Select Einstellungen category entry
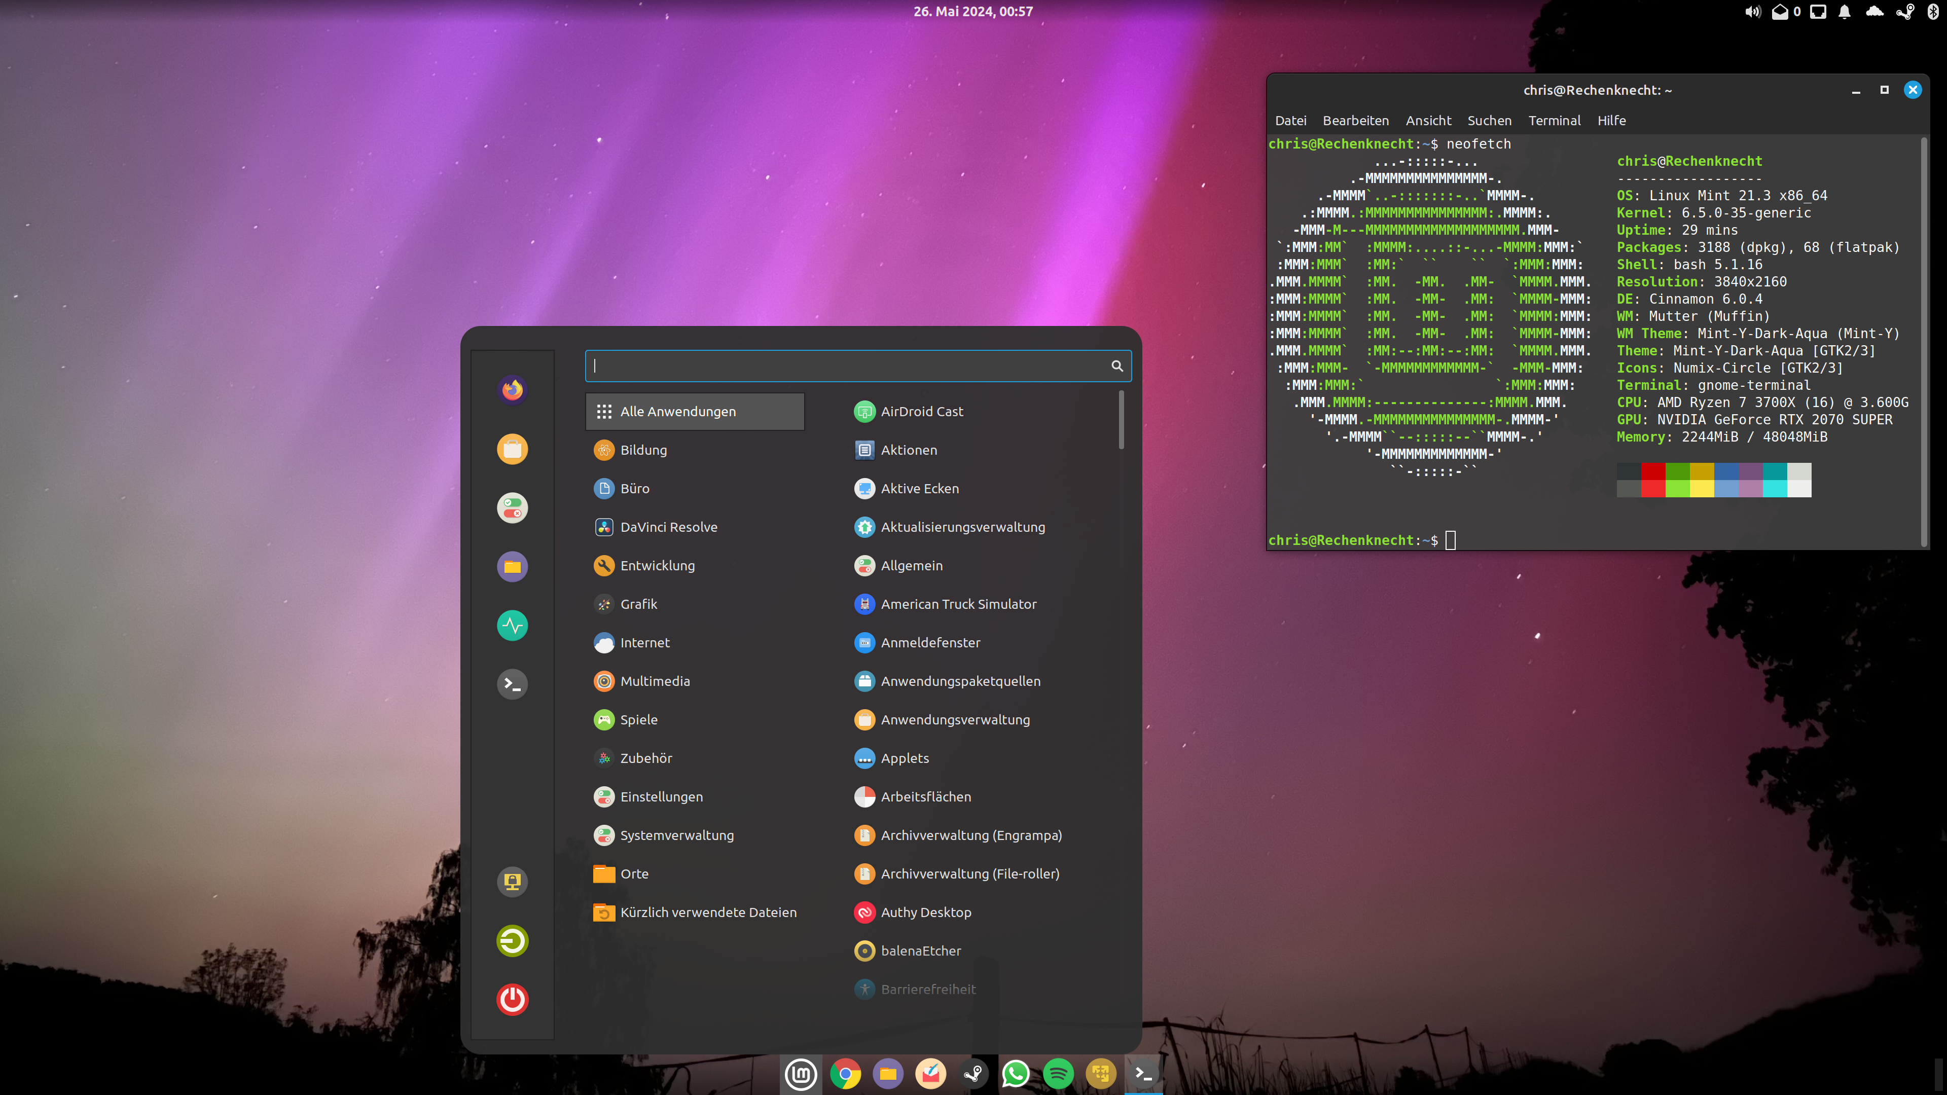This screenshot has height=1095, width=1947. pyautogui.click(x=661, y=795)
